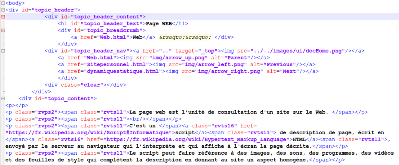Collapse the body tag fold marker
The image size is (399, 165).
click(2, 3)
